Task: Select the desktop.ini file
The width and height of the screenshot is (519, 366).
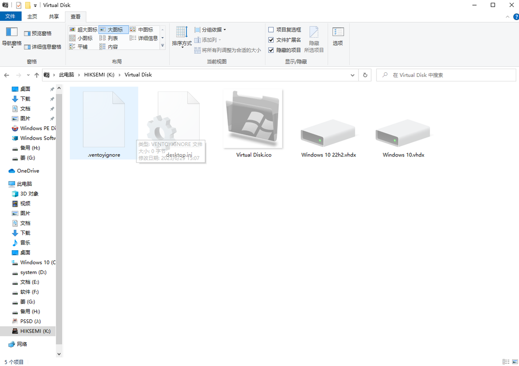Action: tap(179, 123)
